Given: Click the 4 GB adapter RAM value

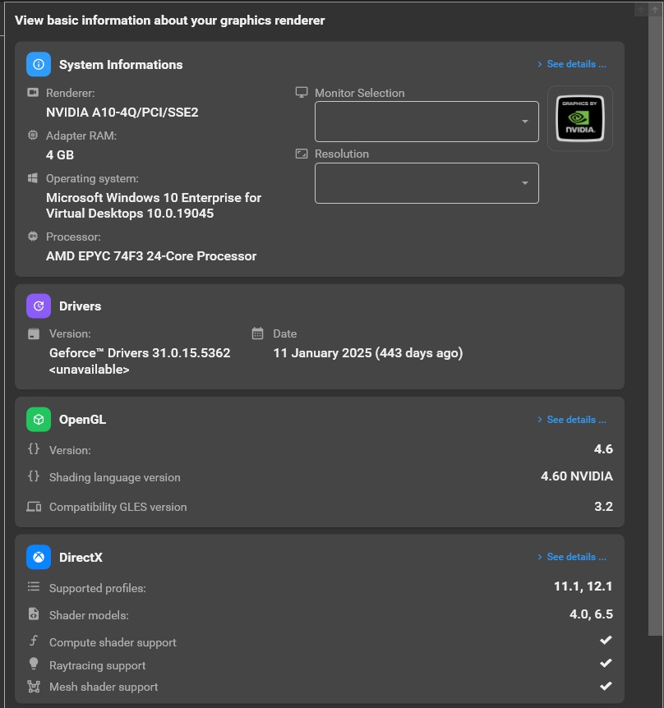Looking at the screenshot, I should pyautogui.click(x=60, y=155).
